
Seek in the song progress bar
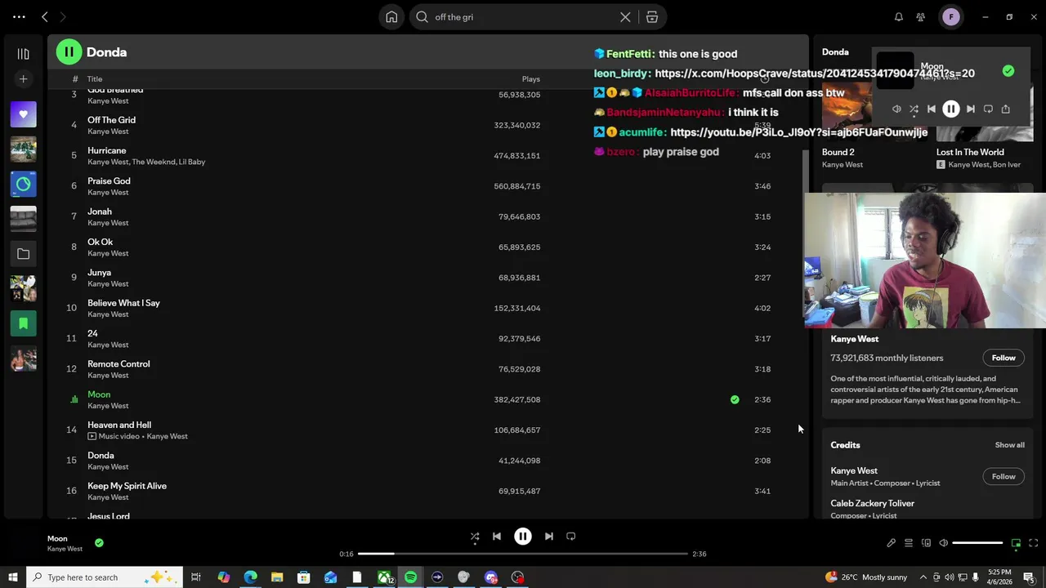coord(523,554)
